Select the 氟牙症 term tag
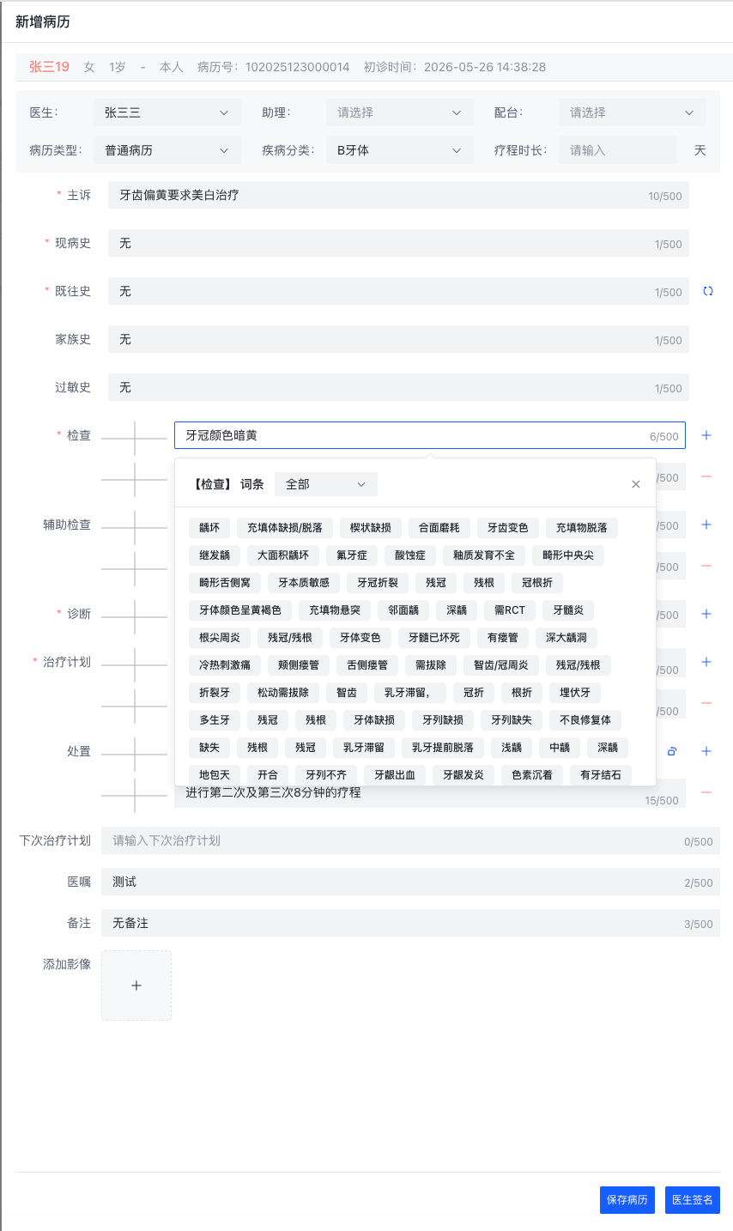The width and height of the screenshot is (733, 1231). (x=352, y=555)
